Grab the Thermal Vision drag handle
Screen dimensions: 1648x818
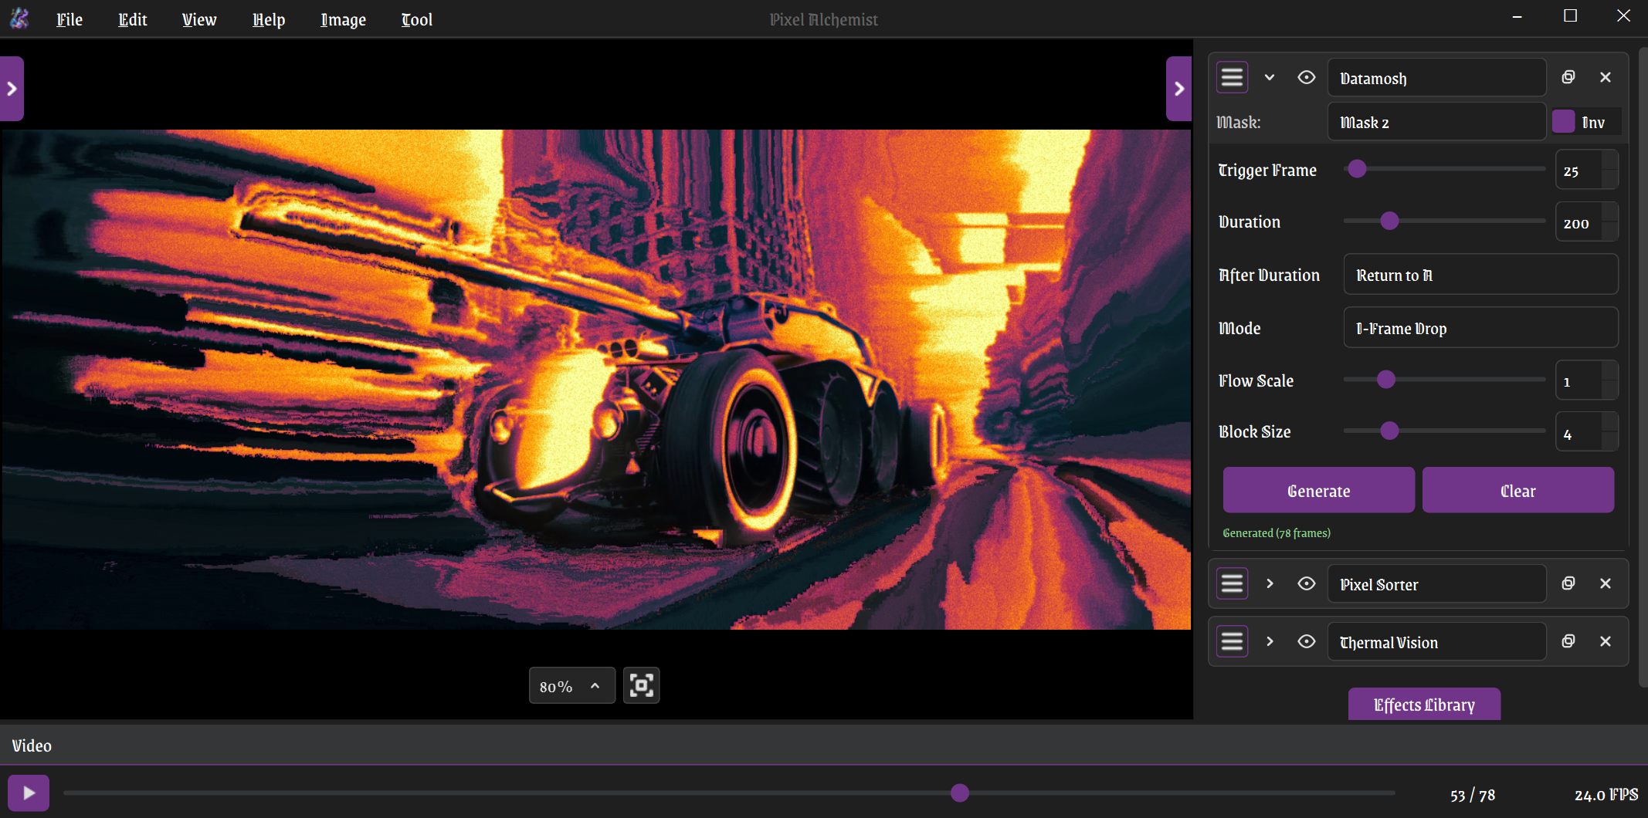(1233, 641)
